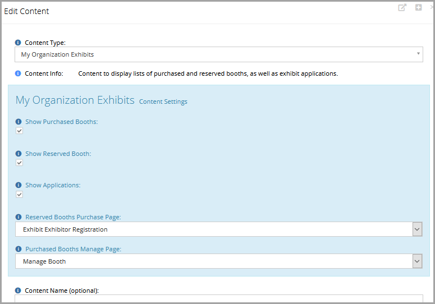Click info icon next to Show Purchased Booths
Image resolution: width=435 pixels, height=304 pixels.
click(19, 122)
